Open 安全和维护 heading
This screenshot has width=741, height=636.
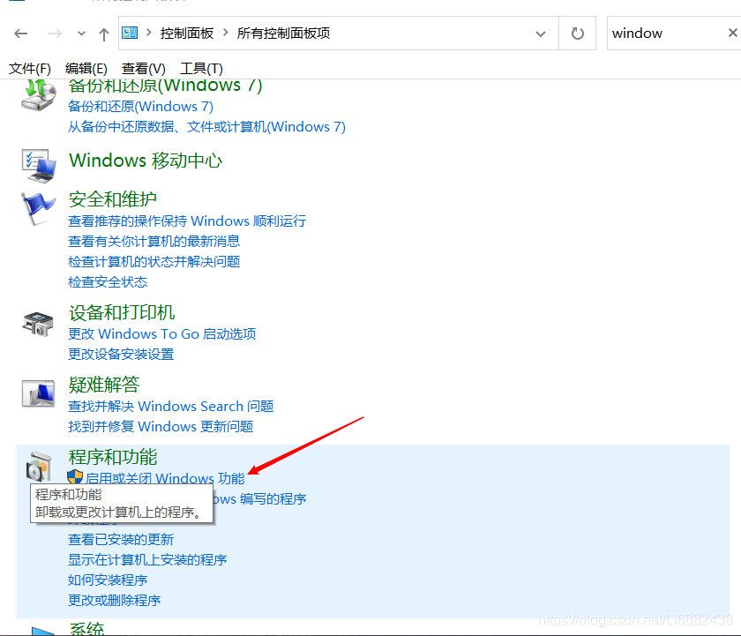click(x=113, y=199)
